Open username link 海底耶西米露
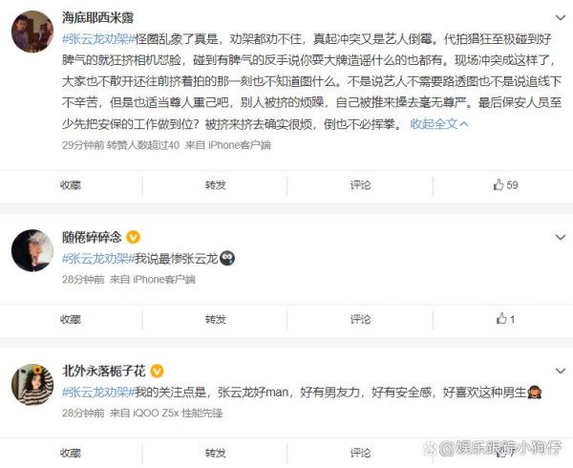This screenshot has width=573, height=468. pos(97,17)
